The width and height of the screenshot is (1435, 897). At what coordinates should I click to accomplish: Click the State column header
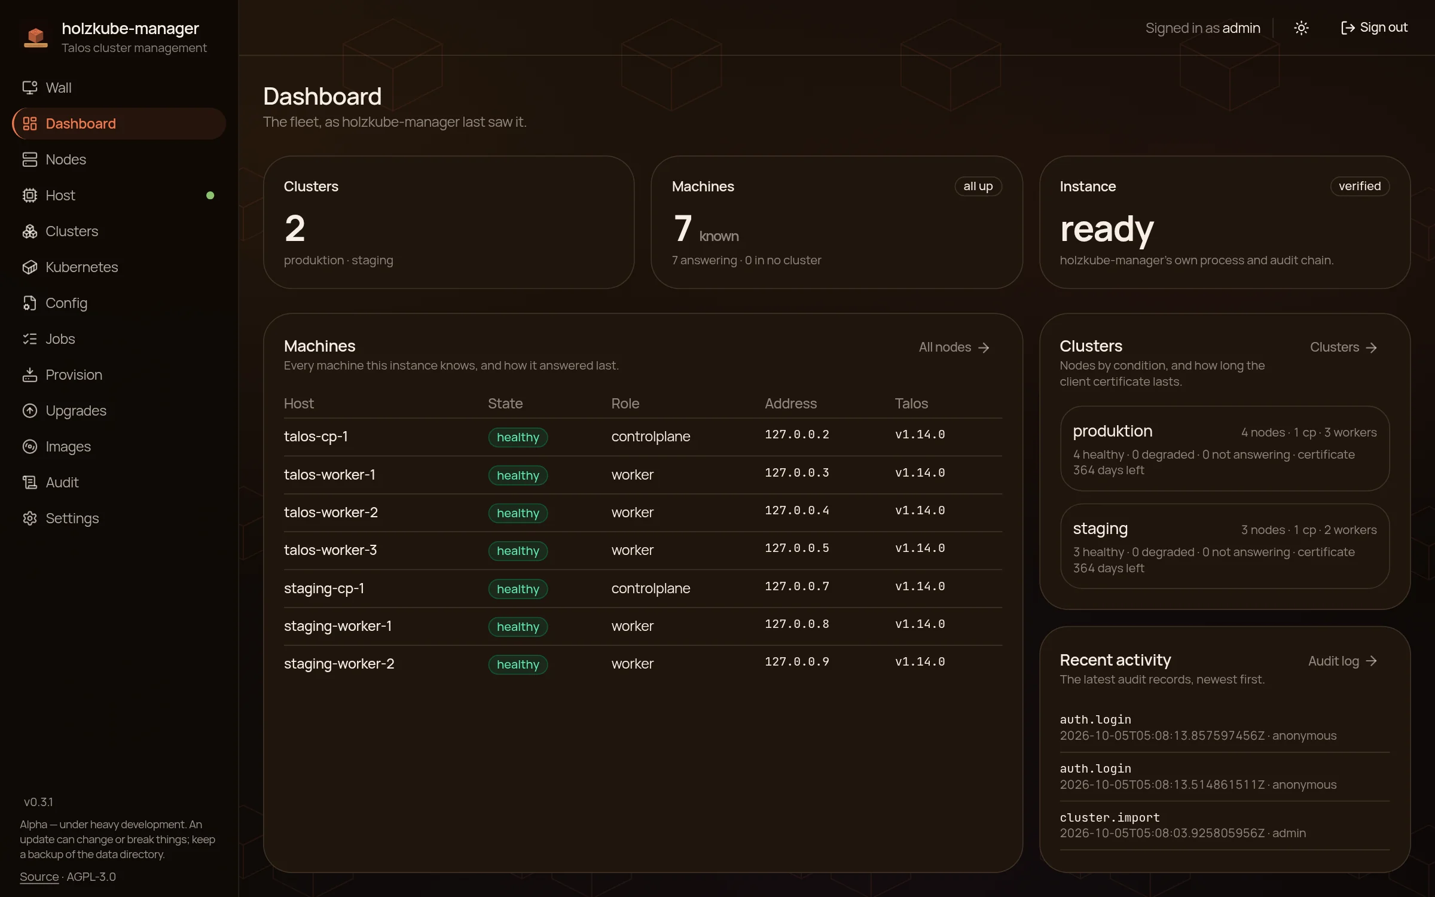tap(505, 404)
